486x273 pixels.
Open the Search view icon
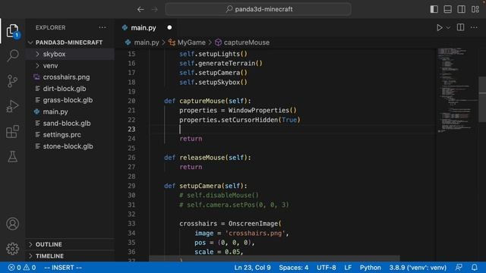click(x=12, y=55)
